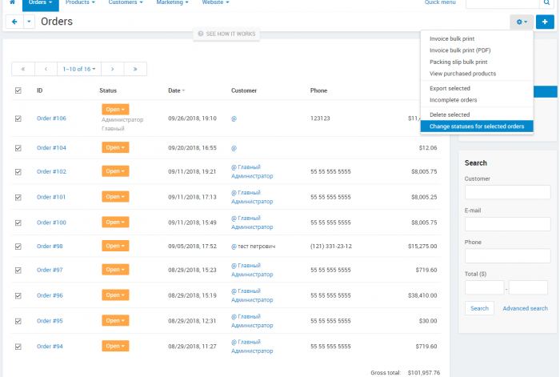Click the back arrow button
The width and height of the screenshot is (560, 377).
[14, 22]
